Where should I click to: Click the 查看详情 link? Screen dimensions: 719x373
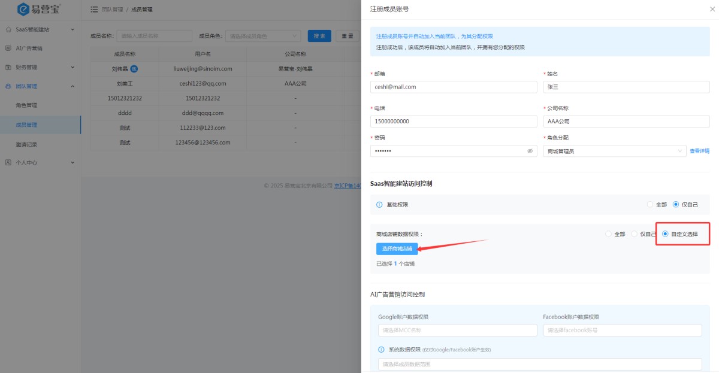click(x=699, y=151)
